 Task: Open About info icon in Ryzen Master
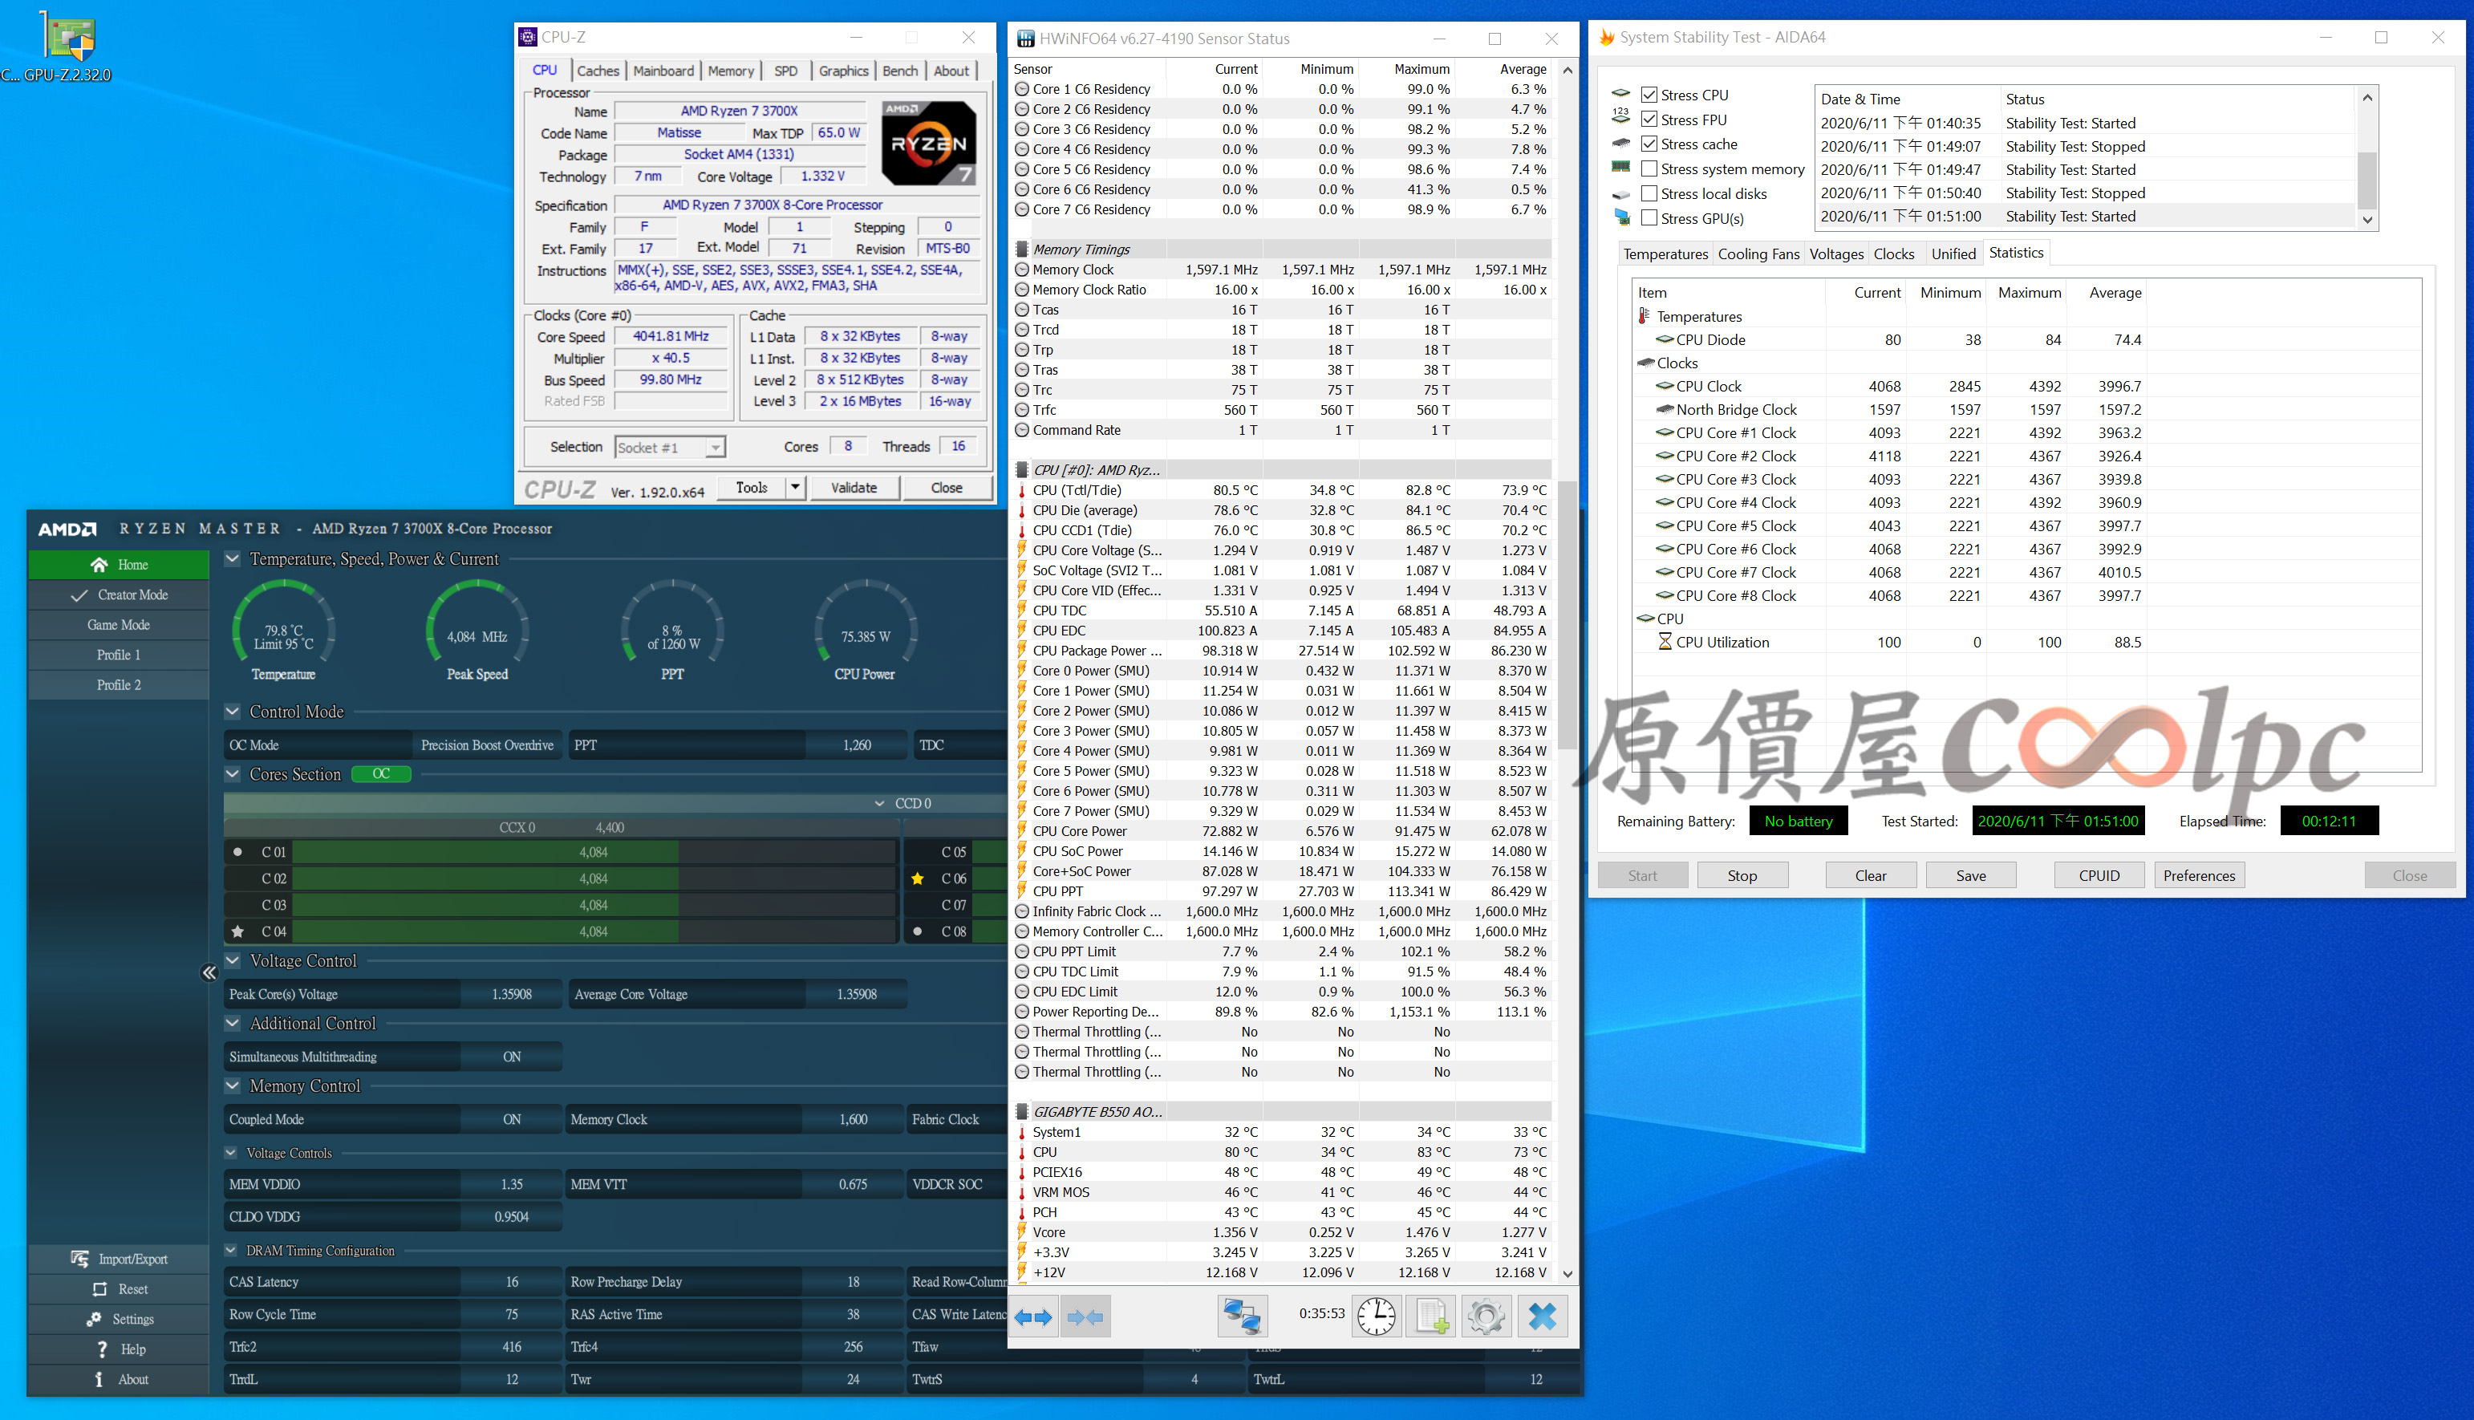pyautogui.click(x=99, y=1380)
